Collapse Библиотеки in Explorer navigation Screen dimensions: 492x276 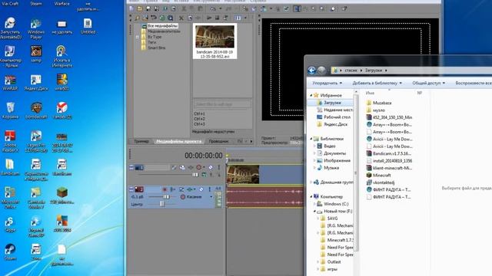click(x=311, y=139)
